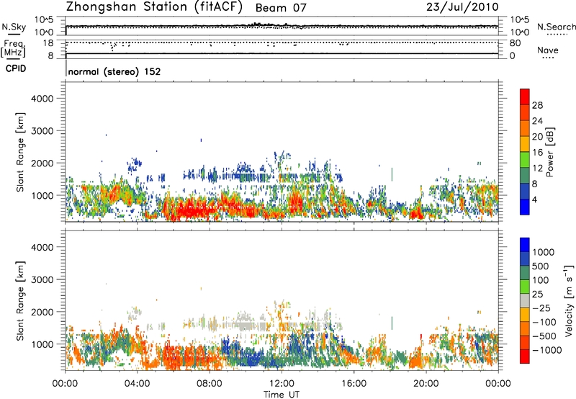576x399 pixels.
Task: Pick the blue top of velocity colorbar
Action: [x=525, y=245]
